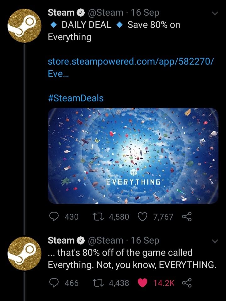Click Steam's verified badge on the first tweet
Viewport: 226px width, 301px height.
(x=81, y=13)
